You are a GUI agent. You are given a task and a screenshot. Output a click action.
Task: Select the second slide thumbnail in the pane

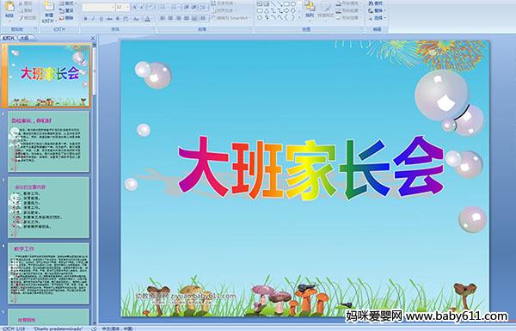pos(48,142)
